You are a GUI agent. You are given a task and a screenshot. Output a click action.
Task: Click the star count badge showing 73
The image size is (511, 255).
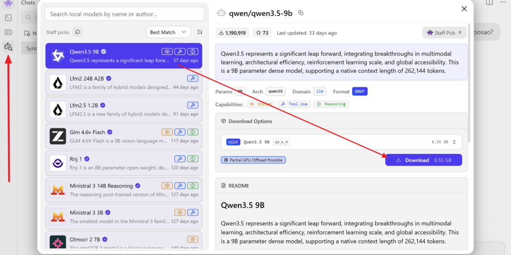click(262, 33)
